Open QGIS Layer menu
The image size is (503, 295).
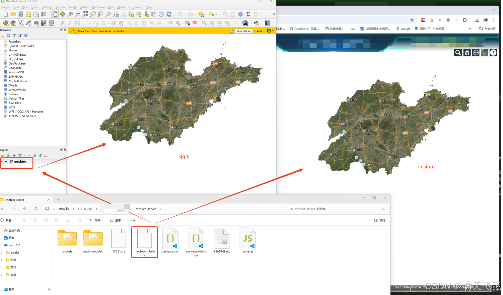pos(35,7)
